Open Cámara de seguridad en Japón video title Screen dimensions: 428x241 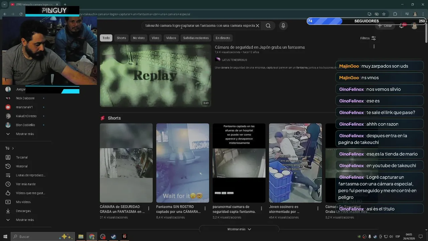coord(260,47)
